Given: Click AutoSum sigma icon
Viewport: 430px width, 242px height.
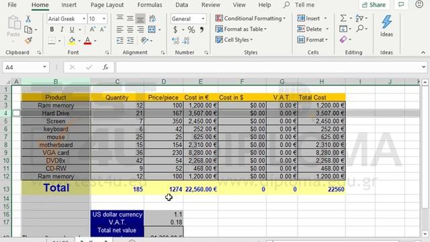Looking at the screenshot, I should pos(343,18).
